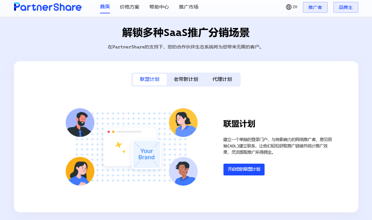Click the man with glasses avatar
Screen dimensions: 372x220
coord(183,171)
